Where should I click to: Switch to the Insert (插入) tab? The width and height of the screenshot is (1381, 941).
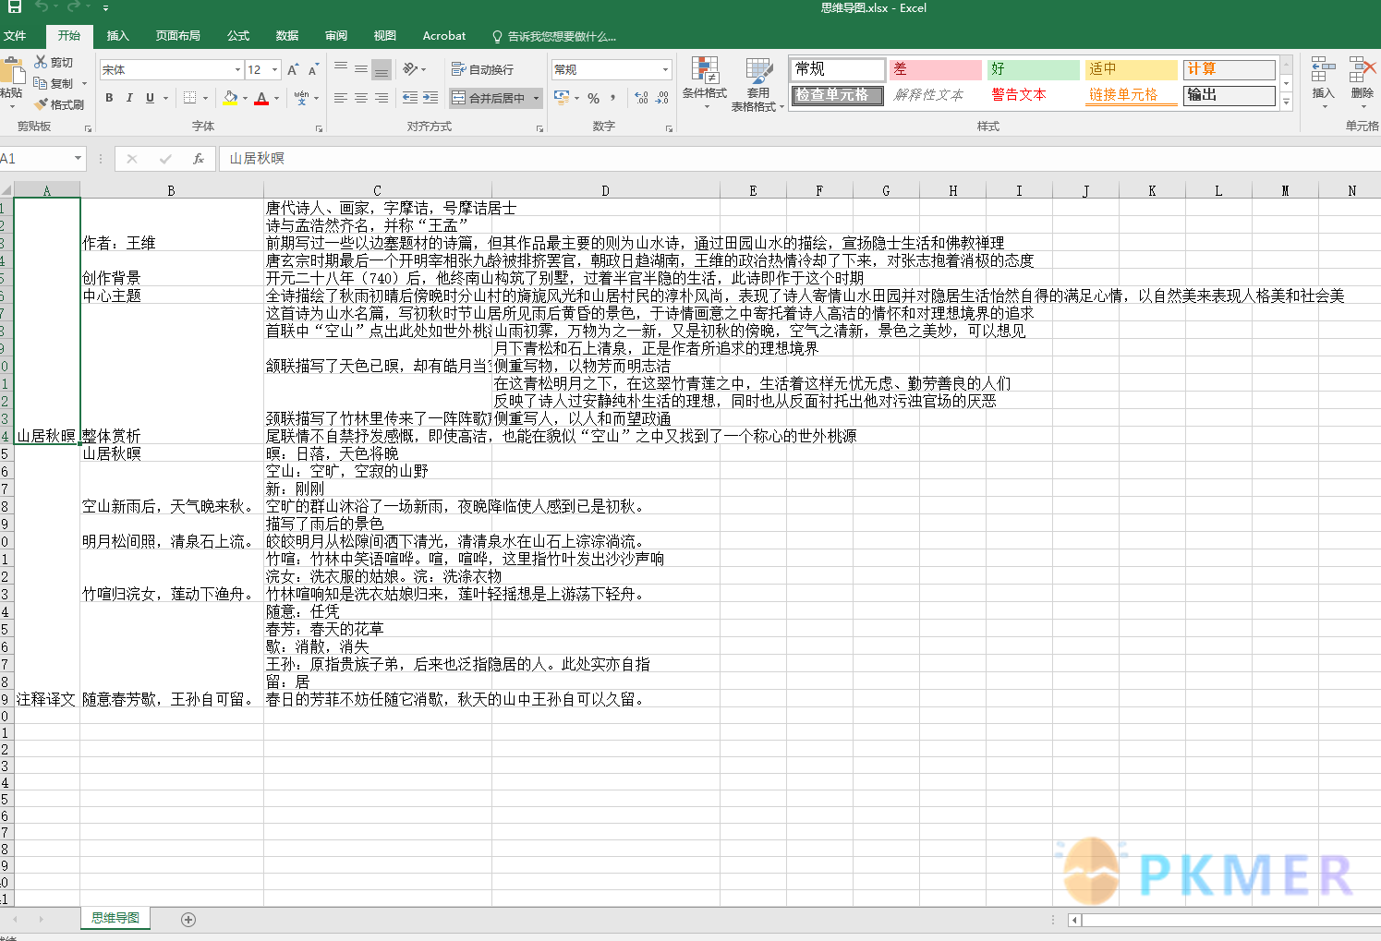118,36
